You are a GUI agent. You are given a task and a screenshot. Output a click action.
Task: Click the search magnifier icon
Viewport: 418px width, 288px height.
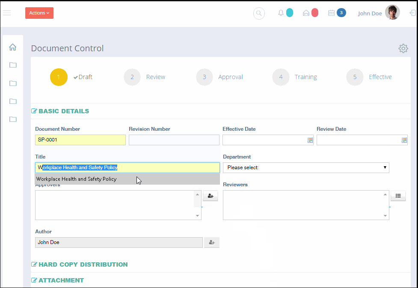(259, 13)
